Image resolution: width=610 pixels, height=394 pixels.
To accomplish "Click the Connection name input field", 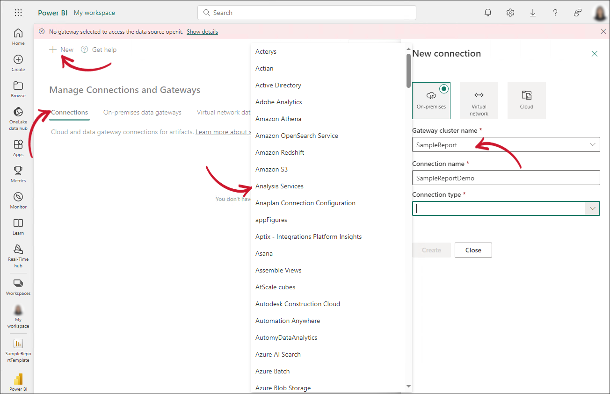I will click(505, 178).
